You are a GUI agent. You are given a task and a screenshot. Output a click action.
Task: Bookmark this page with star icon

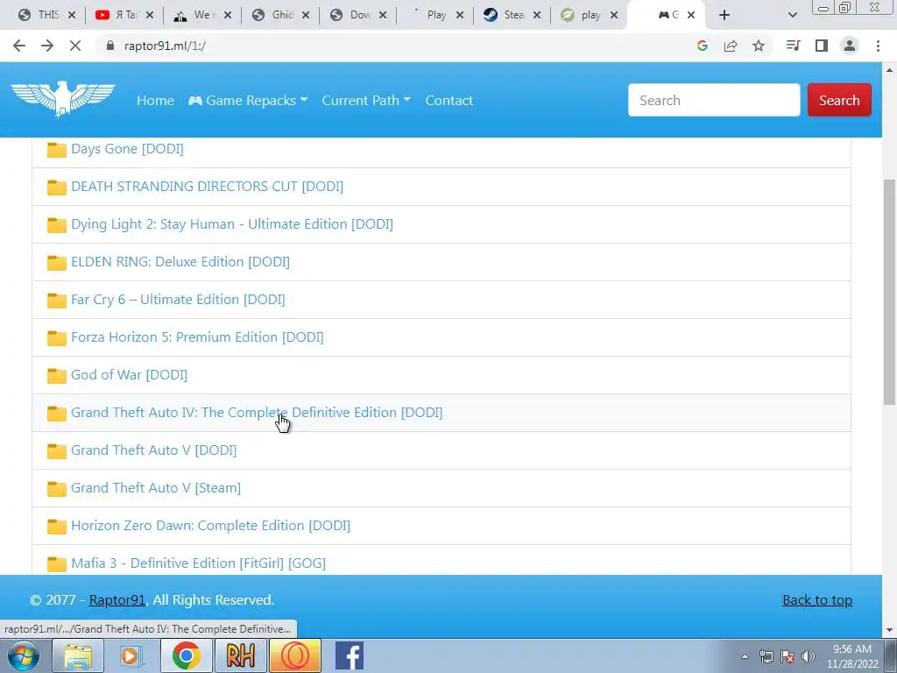pos(759,46)
